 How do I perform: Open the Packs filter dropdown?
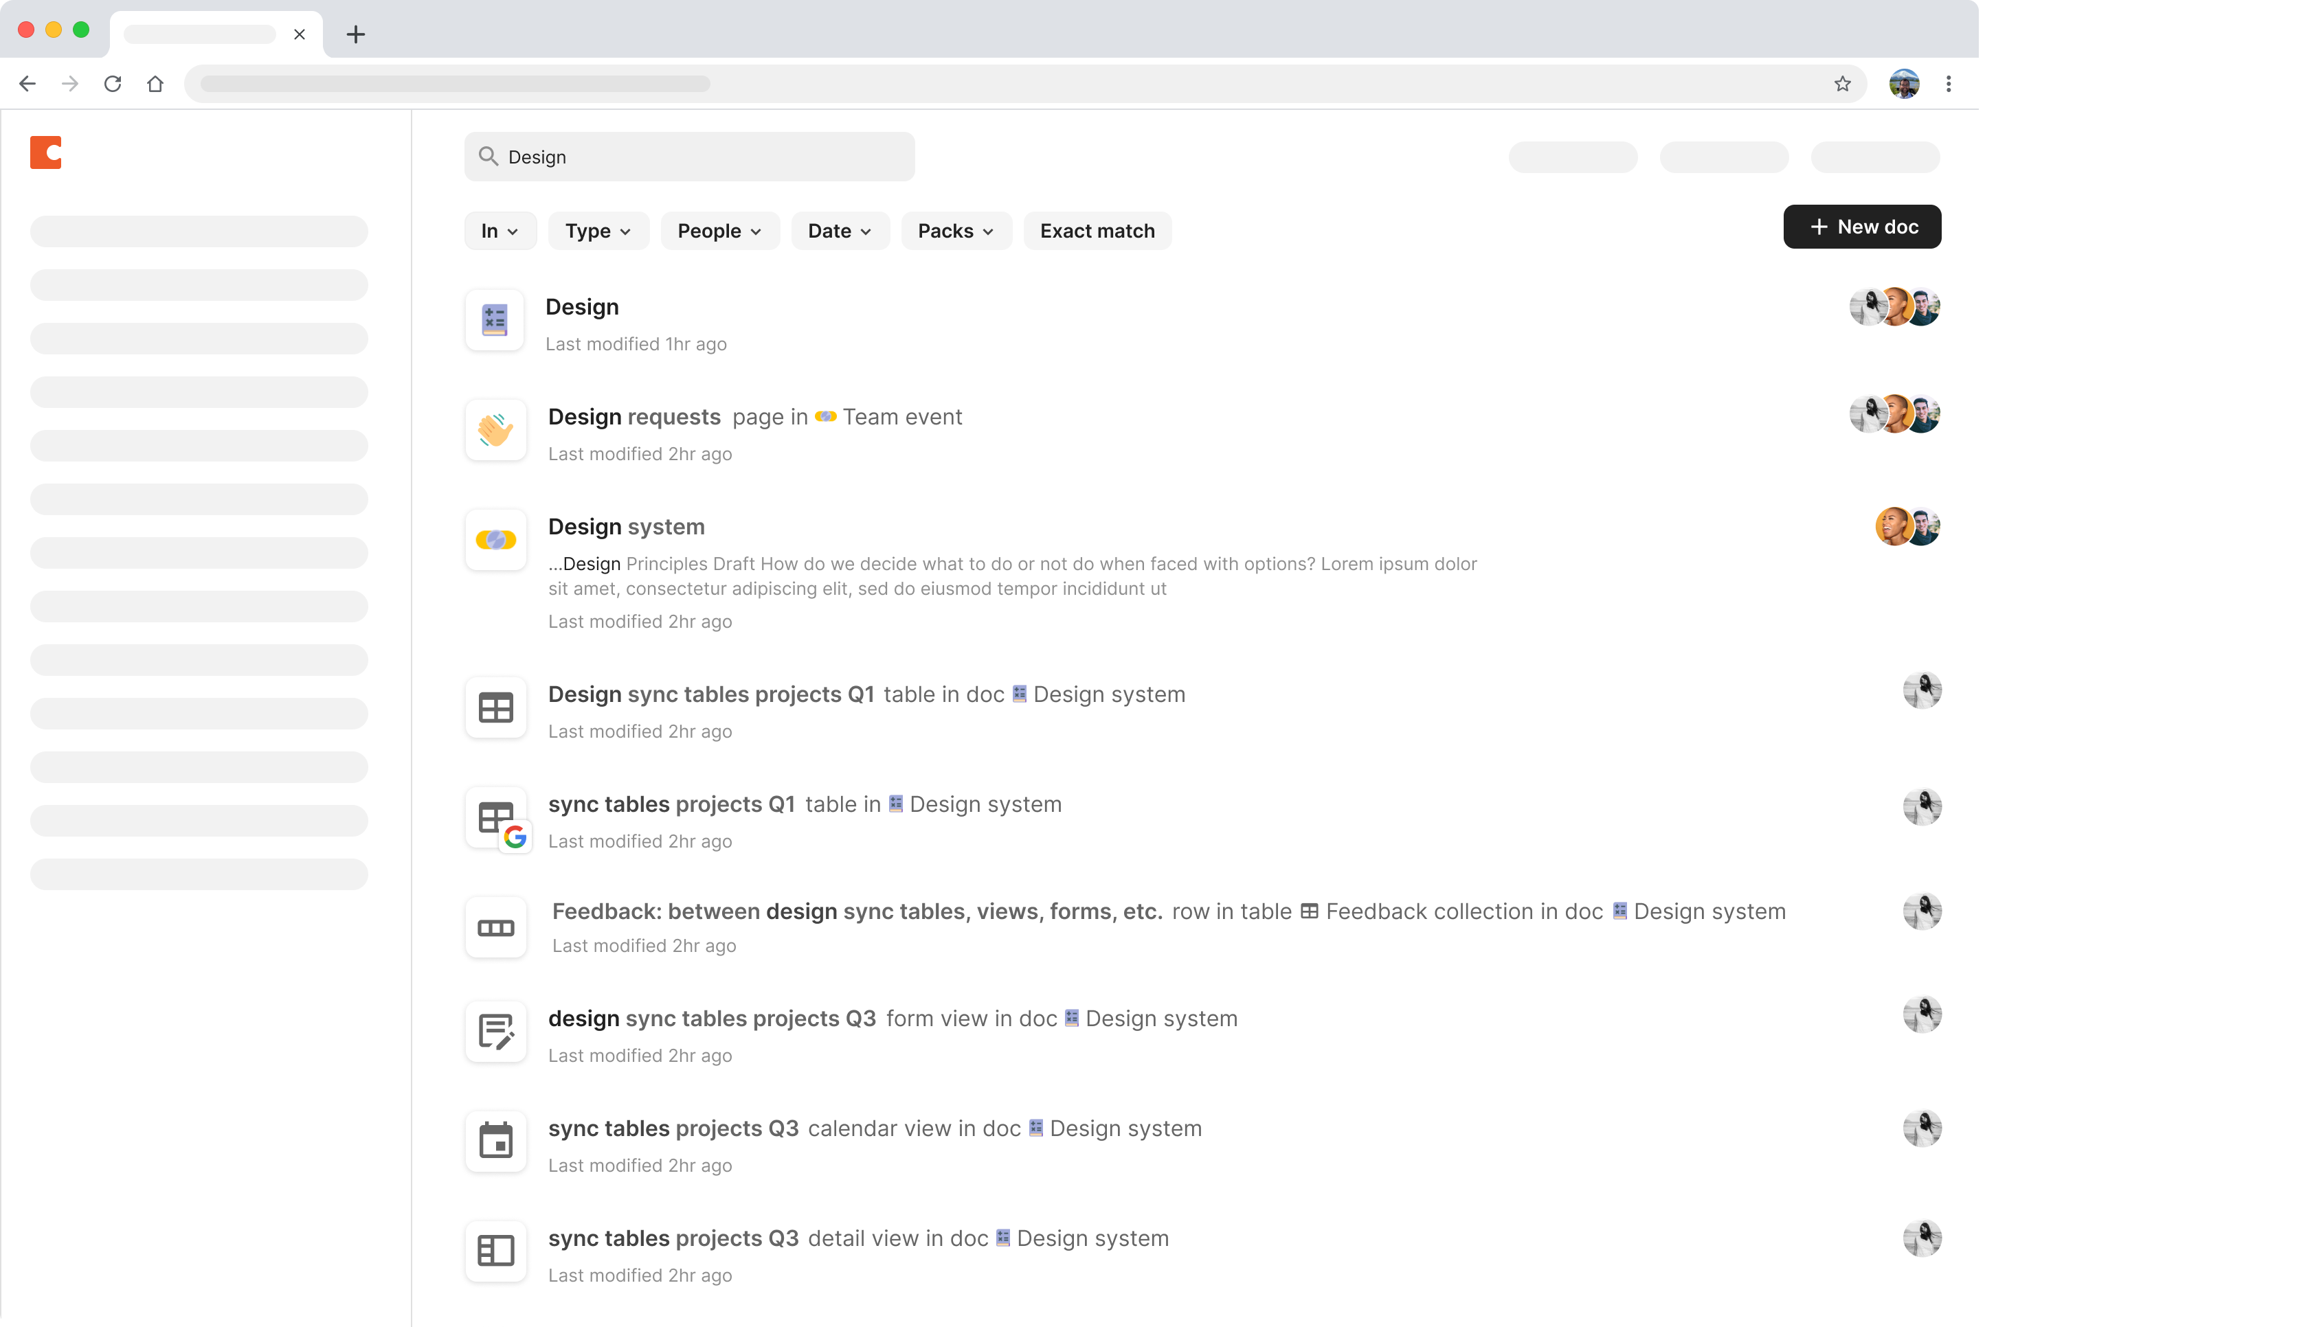tap(954, 231)
